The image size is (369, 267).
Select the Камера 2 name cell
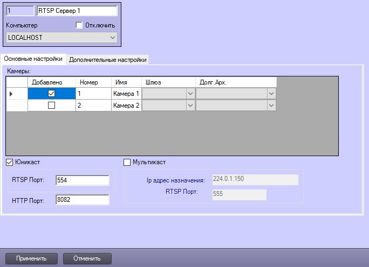point(126,106)
